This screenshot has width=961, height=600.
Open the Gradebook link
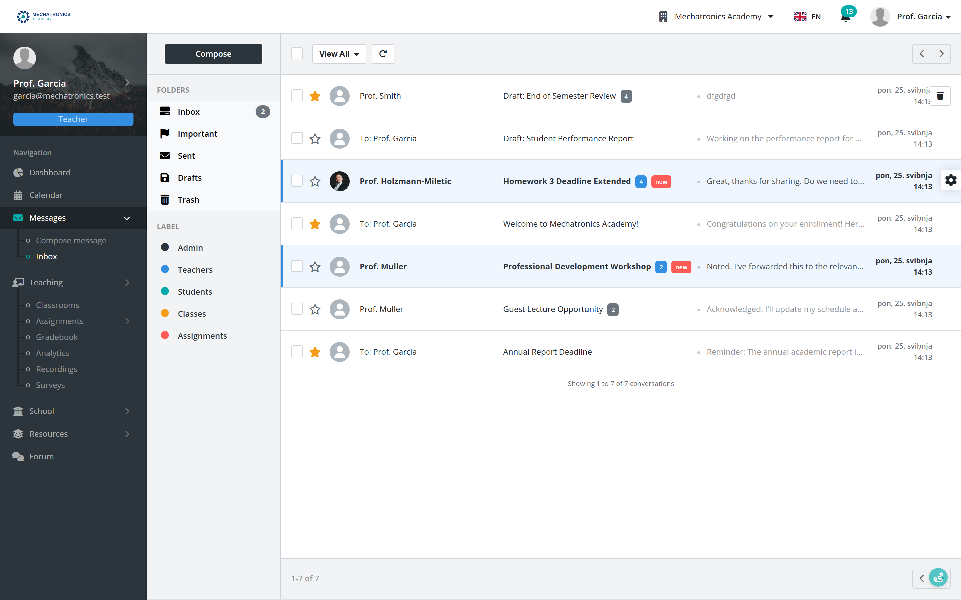(57, 337)
